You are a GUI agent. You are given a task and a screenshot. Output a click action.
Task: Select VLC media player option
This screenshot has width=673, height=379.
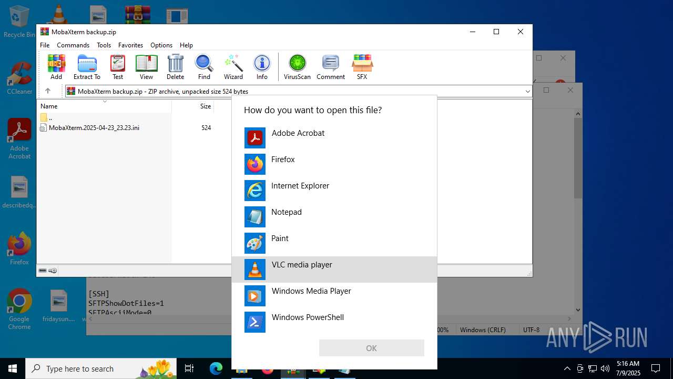334,270
